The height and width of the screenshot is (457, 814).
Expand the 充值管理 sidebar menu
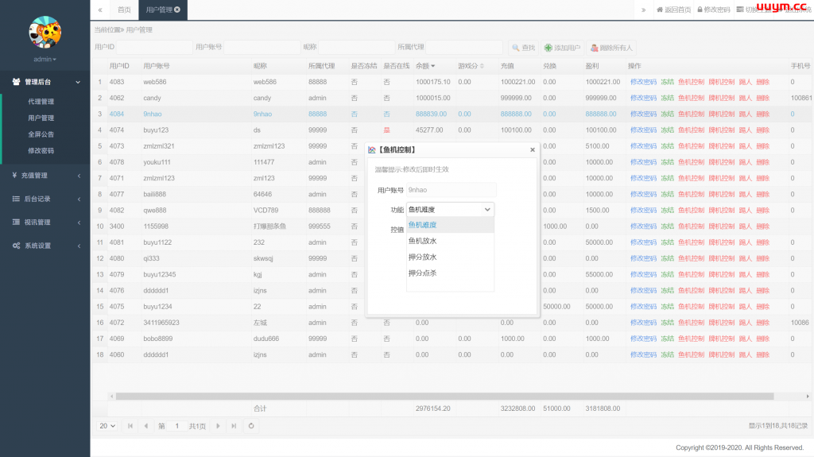[x=45, y=175]
